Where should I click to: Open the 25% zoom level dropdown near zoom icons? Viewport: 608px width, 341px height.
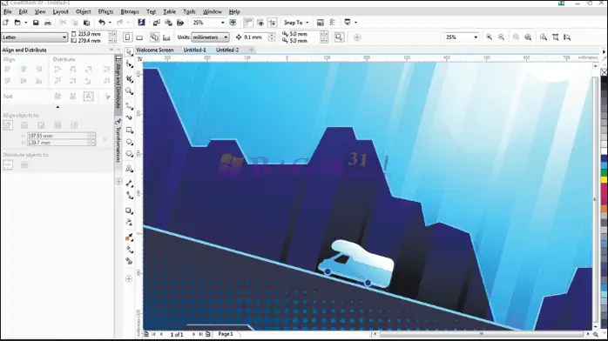coord(462,37)
